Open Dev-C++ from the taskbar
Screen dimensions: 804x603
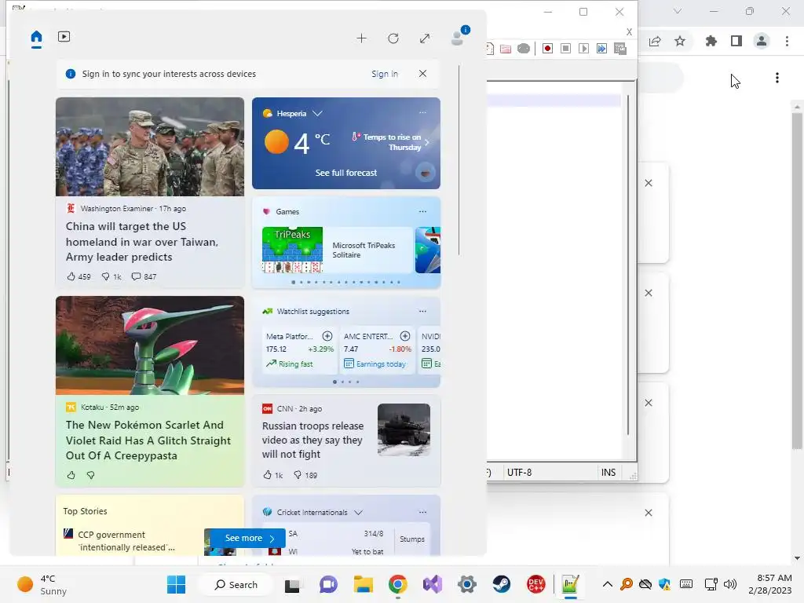535,584
